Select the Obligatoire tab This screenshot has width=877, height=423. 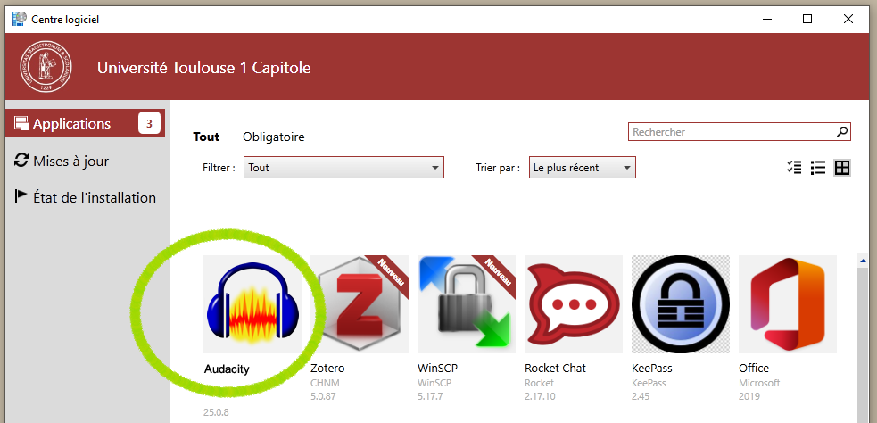pyautogui.click(x=274, y=137)
